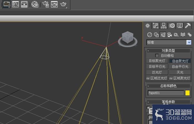The image size is (194, 124).
Task: Switch to the Create panel tab
Action: point(148,26)
